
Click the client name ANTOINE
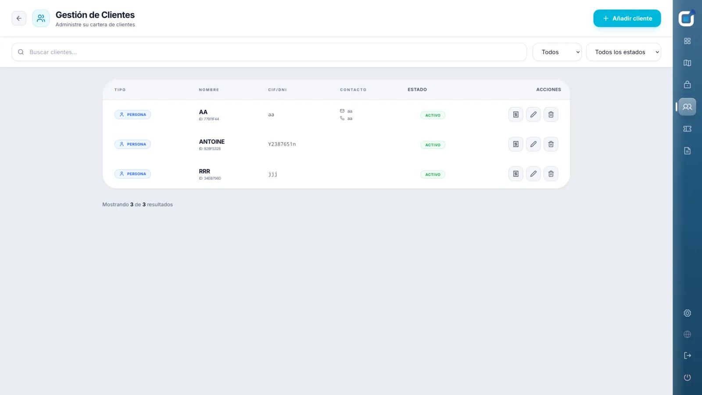click(x=212, y=142)
